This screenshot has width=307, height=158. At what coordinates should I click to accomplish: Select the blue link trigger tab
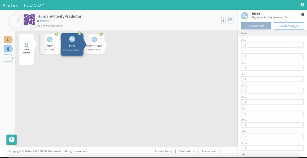(8, 49)
